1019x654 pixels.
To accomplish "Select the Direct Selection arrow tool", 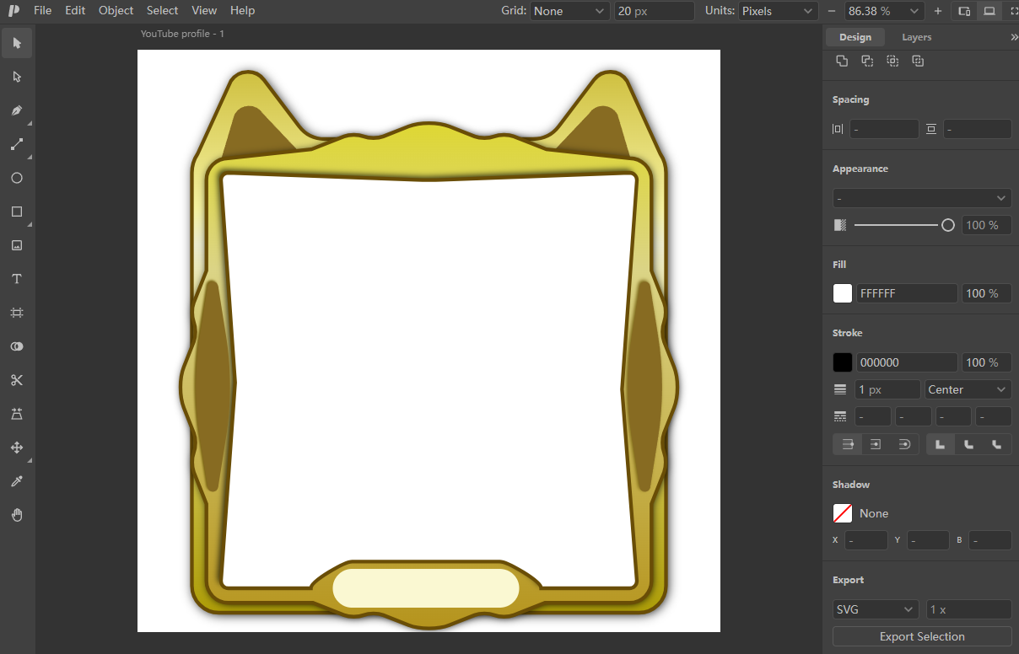I will click(x=17, y=77).
